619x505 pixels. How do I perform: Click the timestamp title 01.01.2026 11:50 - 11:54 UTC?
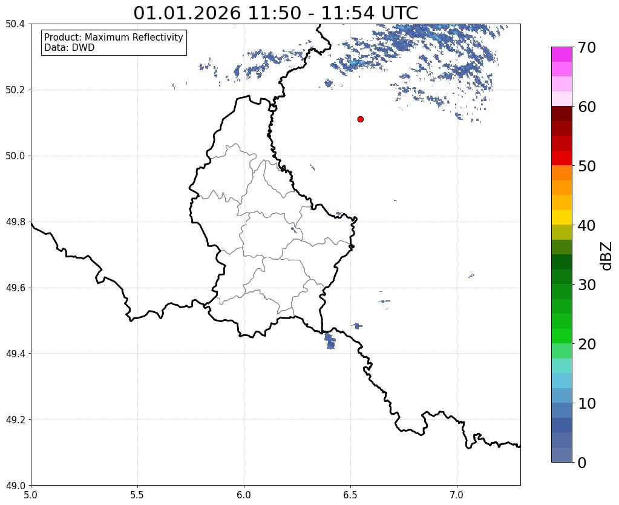tap(275, 13)
